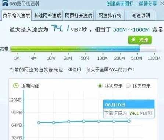Click the 下载速度为 74.1 MB/秒 tooltip text
The image size is (164, 140).
pos(128,113)
